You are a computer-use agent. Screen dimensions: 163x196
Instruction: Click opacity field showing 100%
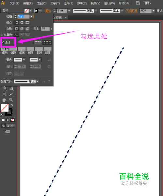(x=146, y=11)
